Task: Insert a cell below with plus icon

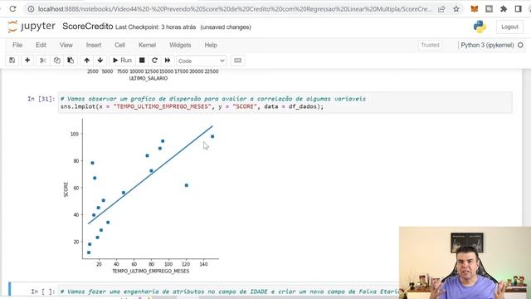Action: tap(27, 61)
